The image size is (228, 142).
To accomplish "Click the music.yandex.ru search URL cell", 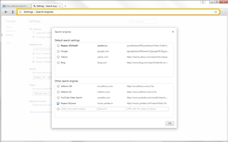I will [x=147, y=103].
